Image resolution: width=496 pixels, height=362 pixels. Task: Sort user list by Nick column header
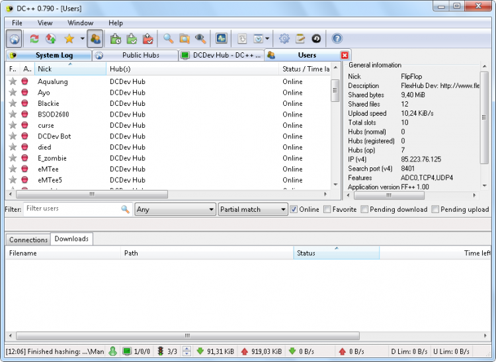(x=70, y=69)
